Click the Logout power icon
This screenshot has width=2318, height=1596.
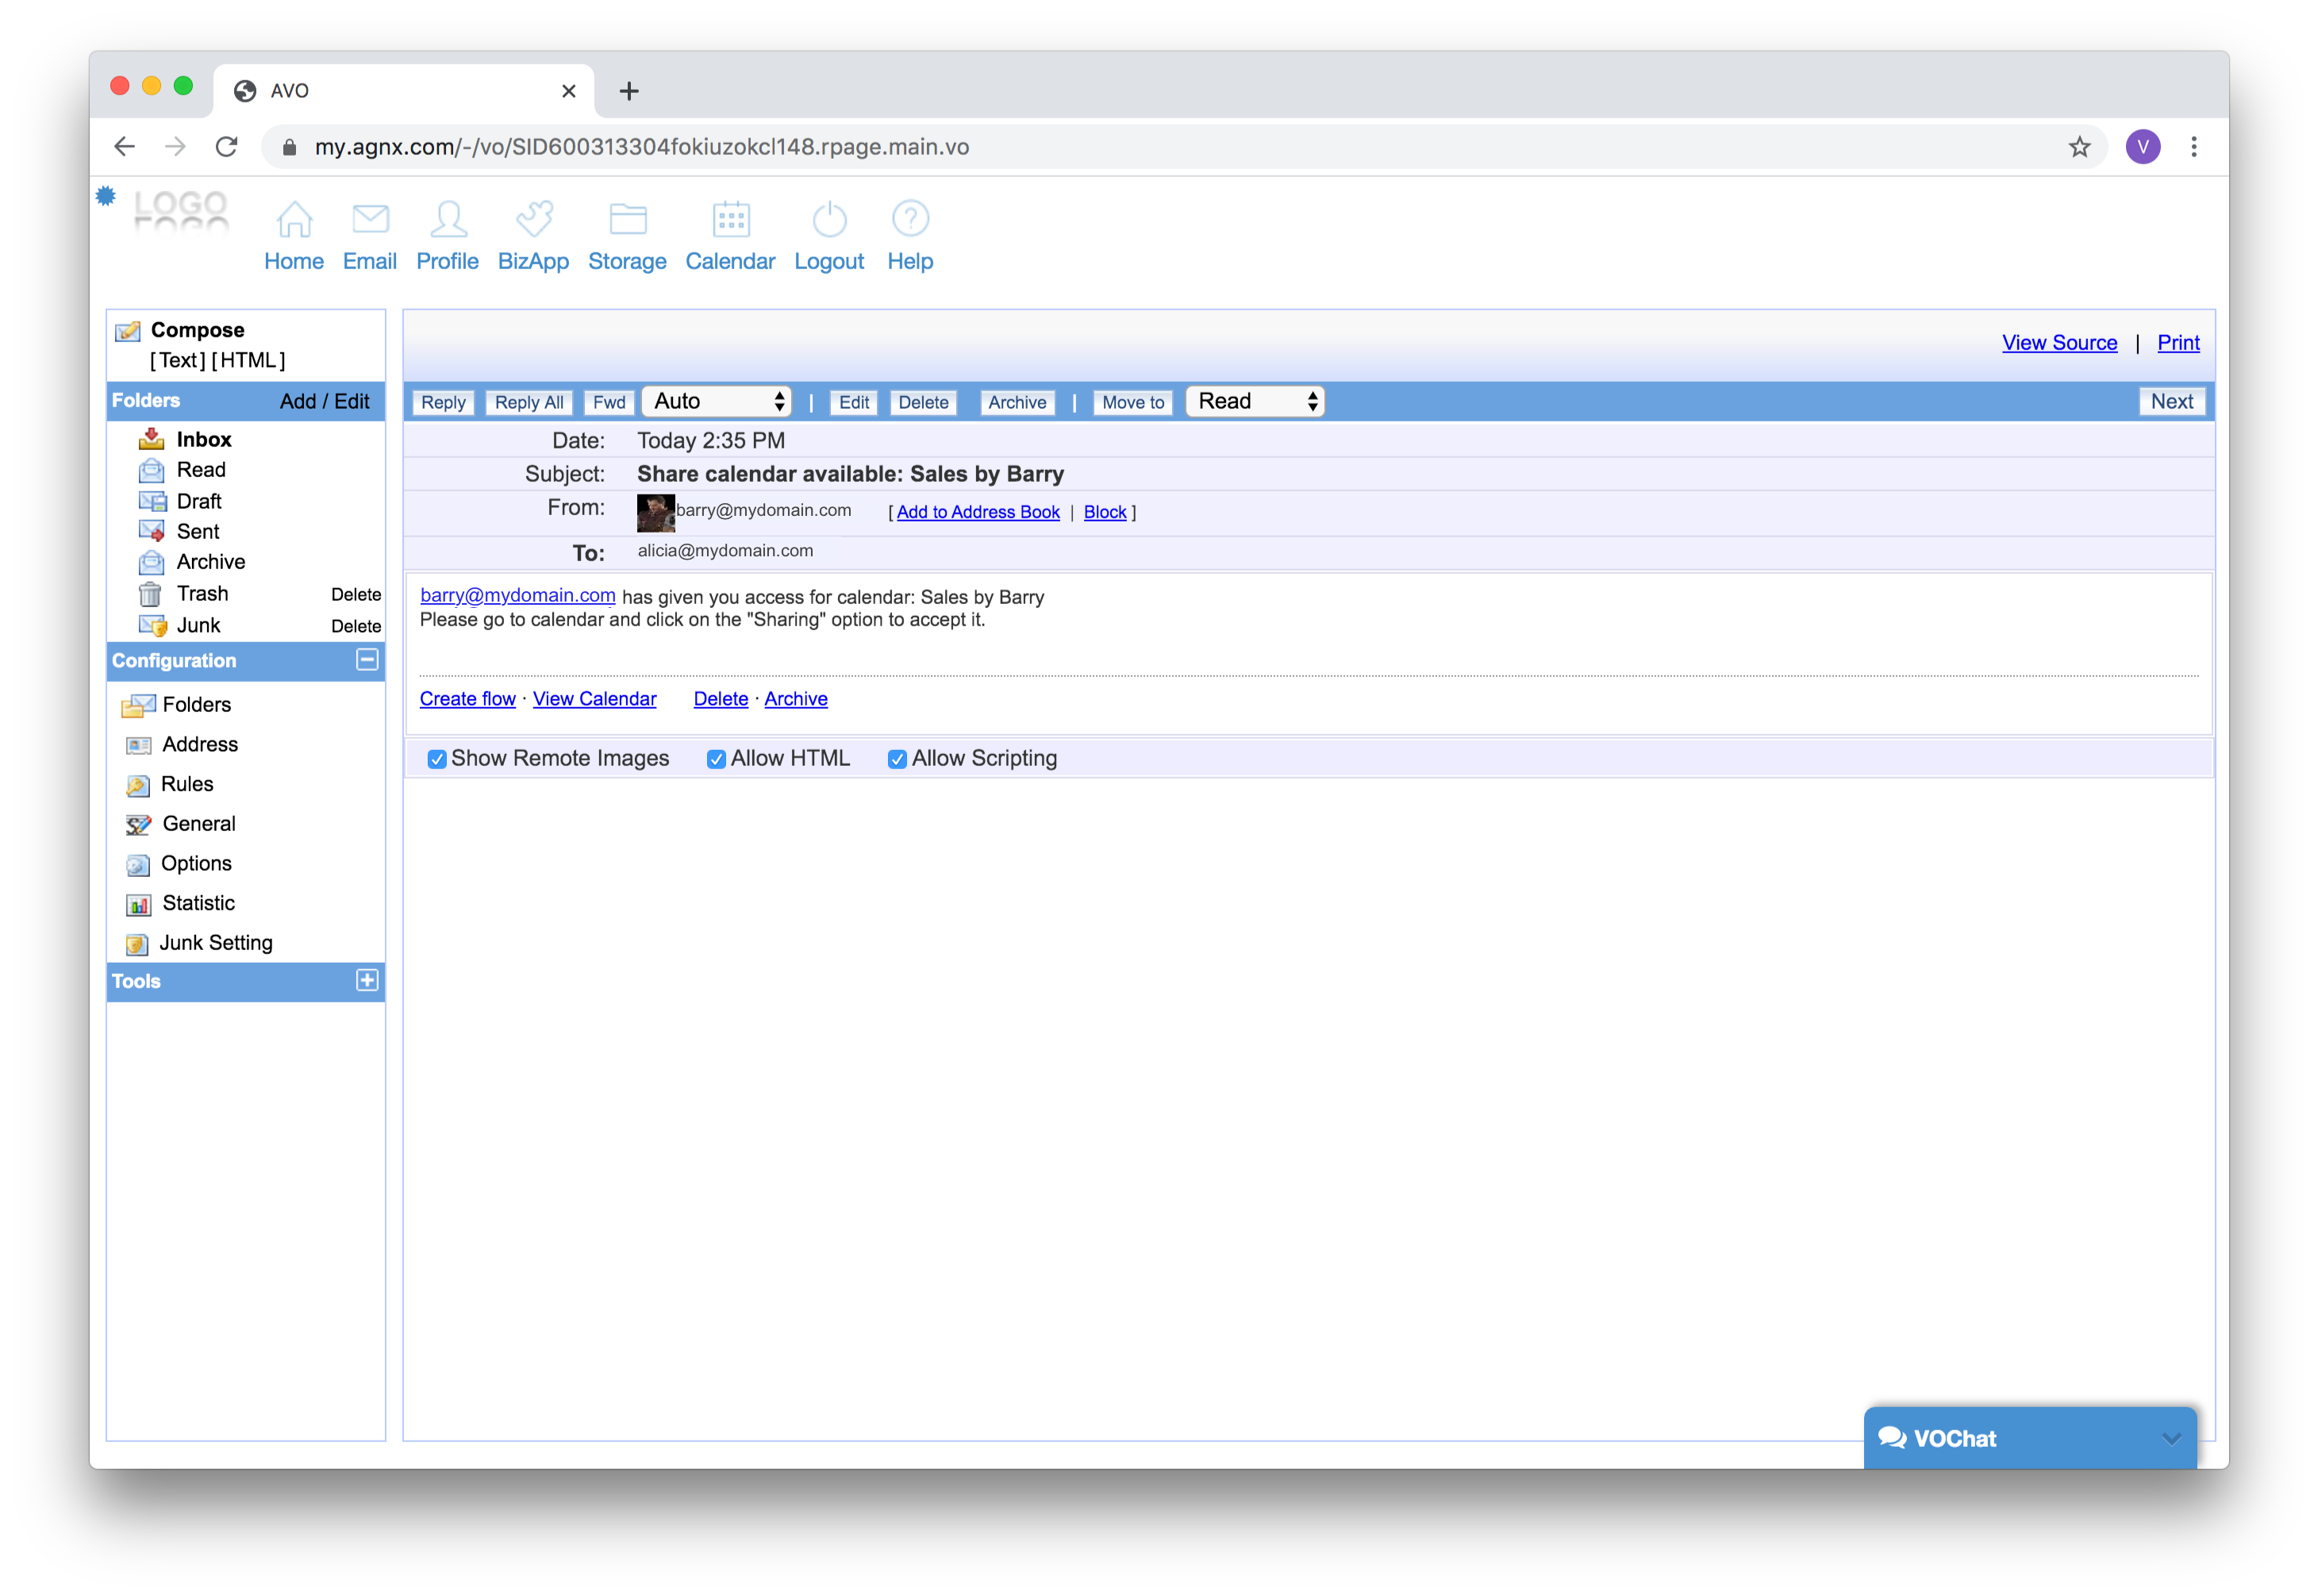(x=829, y=219)
